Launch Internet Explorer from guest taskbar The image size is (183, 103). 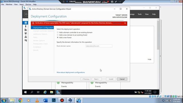coord(45,92)
